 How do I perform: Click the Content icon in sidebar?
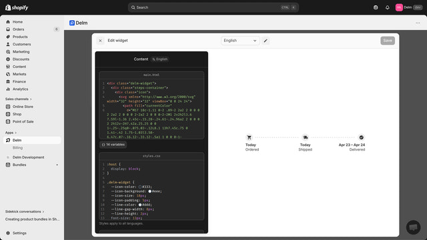click(8, 67)
